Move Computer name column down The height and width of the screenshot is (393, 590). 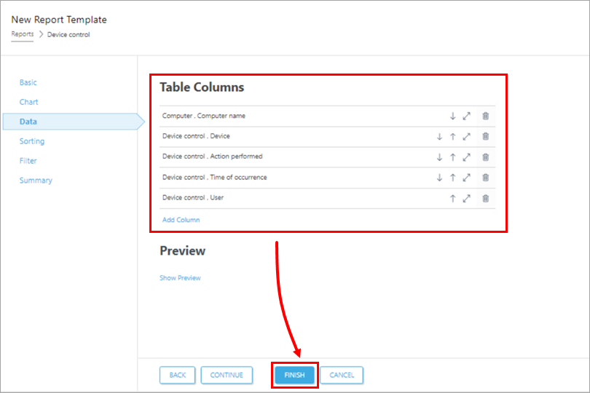point(452,116)
